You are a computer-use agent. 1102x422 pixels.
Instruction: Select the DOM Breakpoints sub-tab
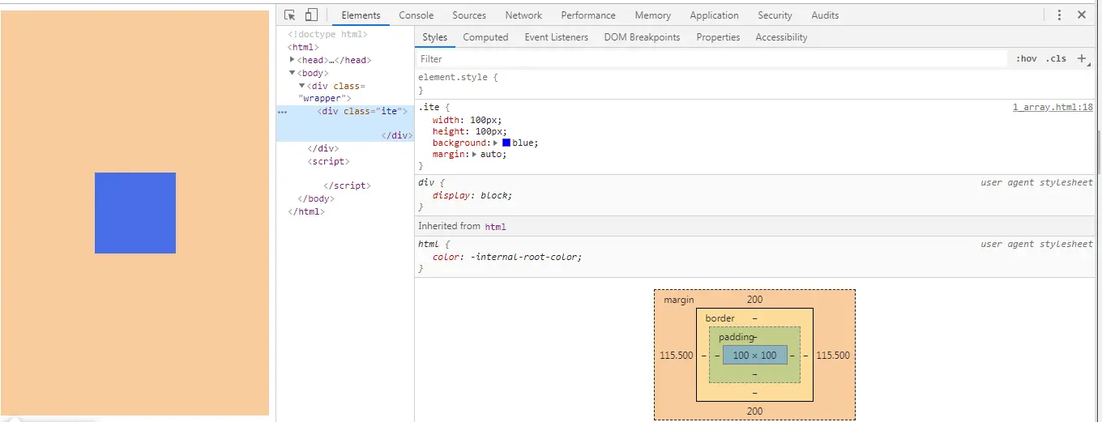642,37
